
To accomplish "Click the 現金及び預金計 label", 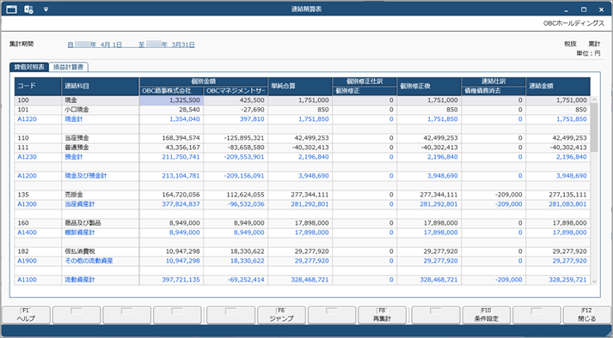I will point(86,176).
